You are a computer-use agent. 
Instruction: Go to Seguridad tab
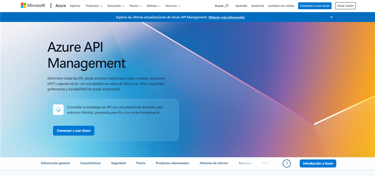coord(118,163)
